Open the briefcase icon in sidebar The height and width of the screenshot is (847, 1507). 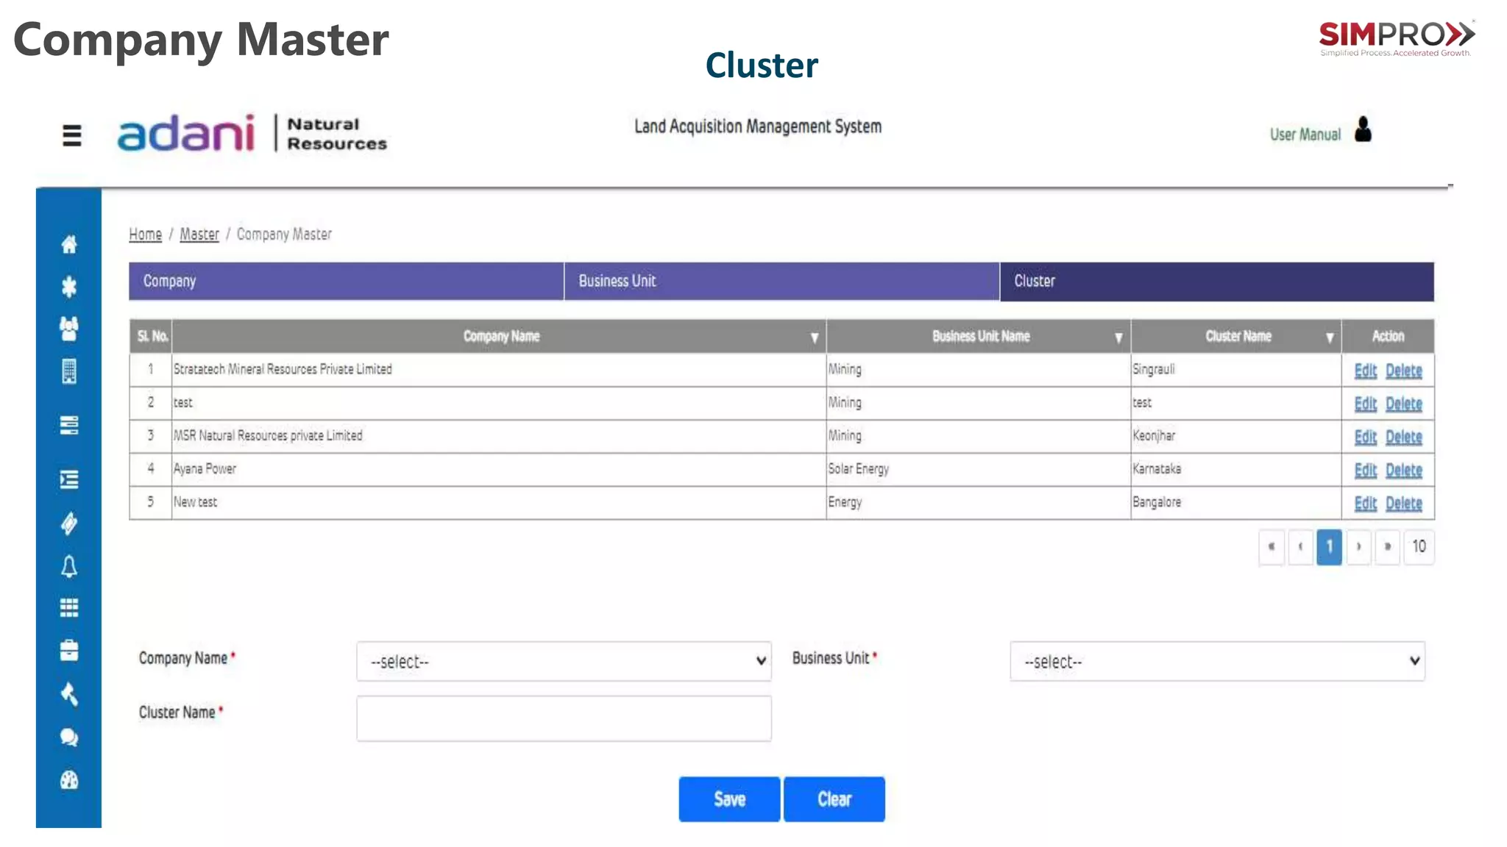[x=69, y=651]
